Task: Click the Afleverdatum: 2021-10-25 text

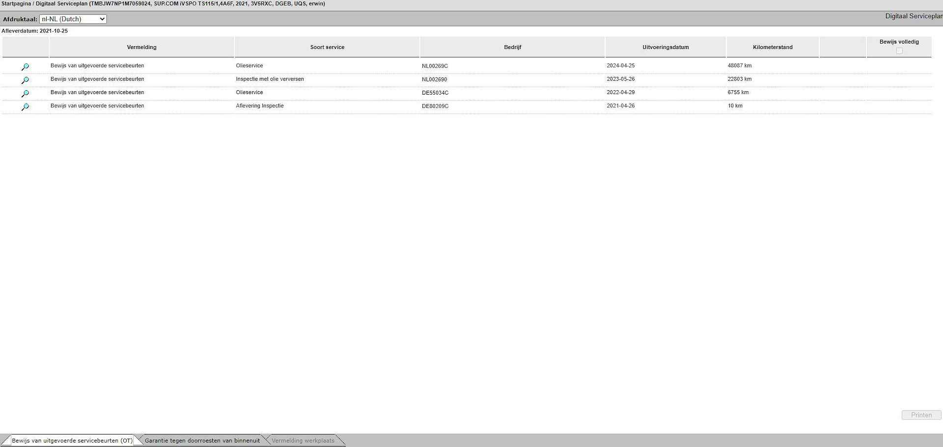Action: (35, 31)
